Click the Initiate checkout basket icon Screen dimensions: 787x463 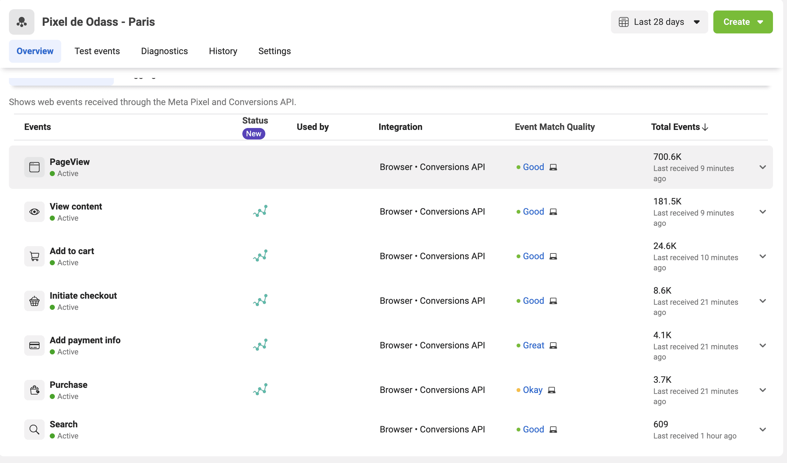coord(34,301)
